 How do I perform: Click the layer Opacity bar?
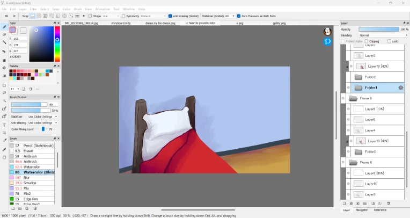click(x=379, y=30)
